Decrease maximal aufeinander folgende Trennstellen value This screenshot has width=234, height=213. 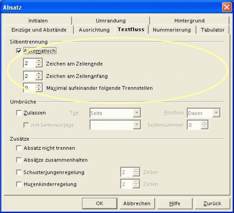pos(39,89)
